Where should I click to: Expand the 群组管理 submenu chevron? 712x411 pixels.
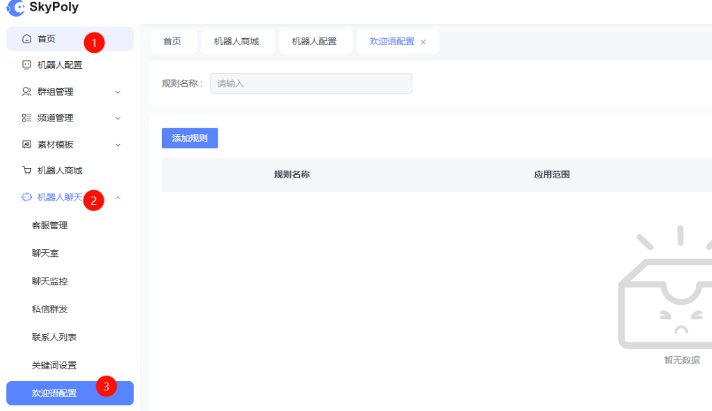pyautogui.click(x=118, y=92)
